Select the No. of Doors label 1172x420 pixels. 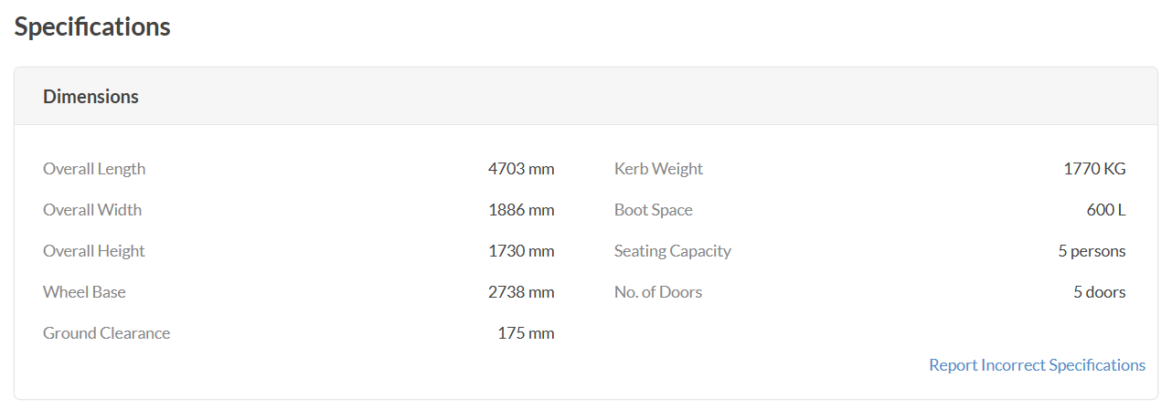658,292
